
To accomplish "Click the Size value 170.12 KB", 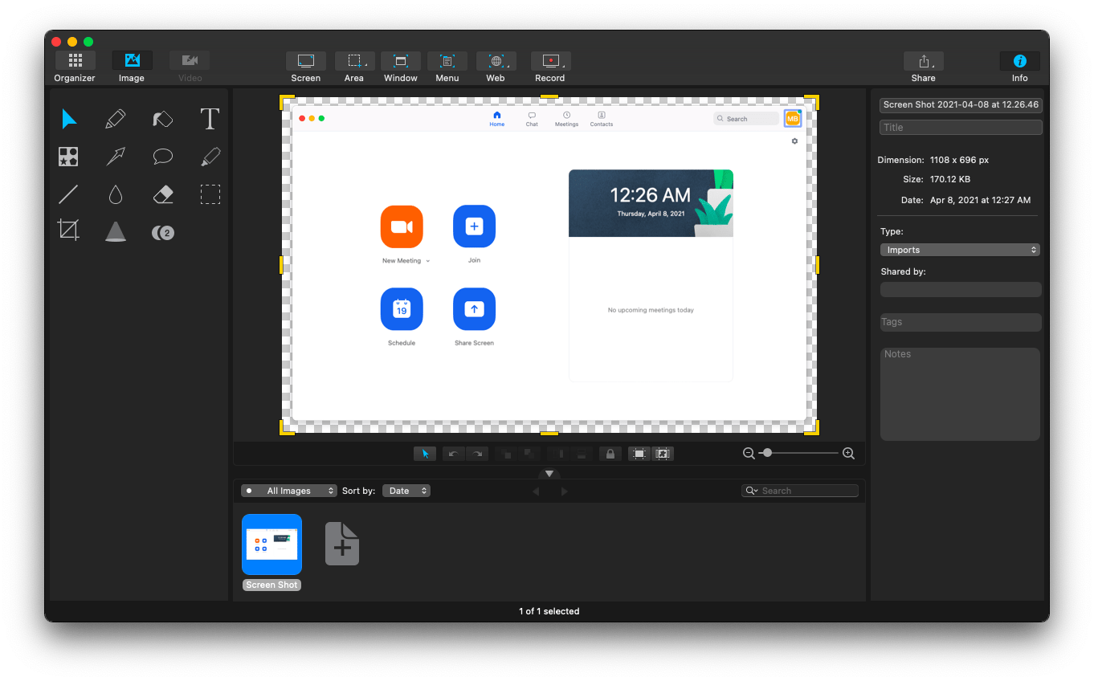I will click(x=950, y=180).
